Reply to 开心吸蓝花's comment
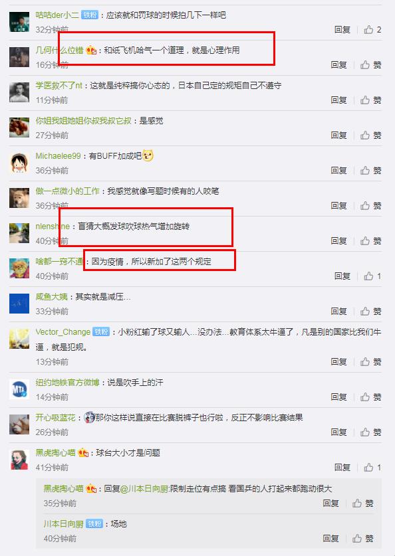395x556 pixels. [338, 432]
